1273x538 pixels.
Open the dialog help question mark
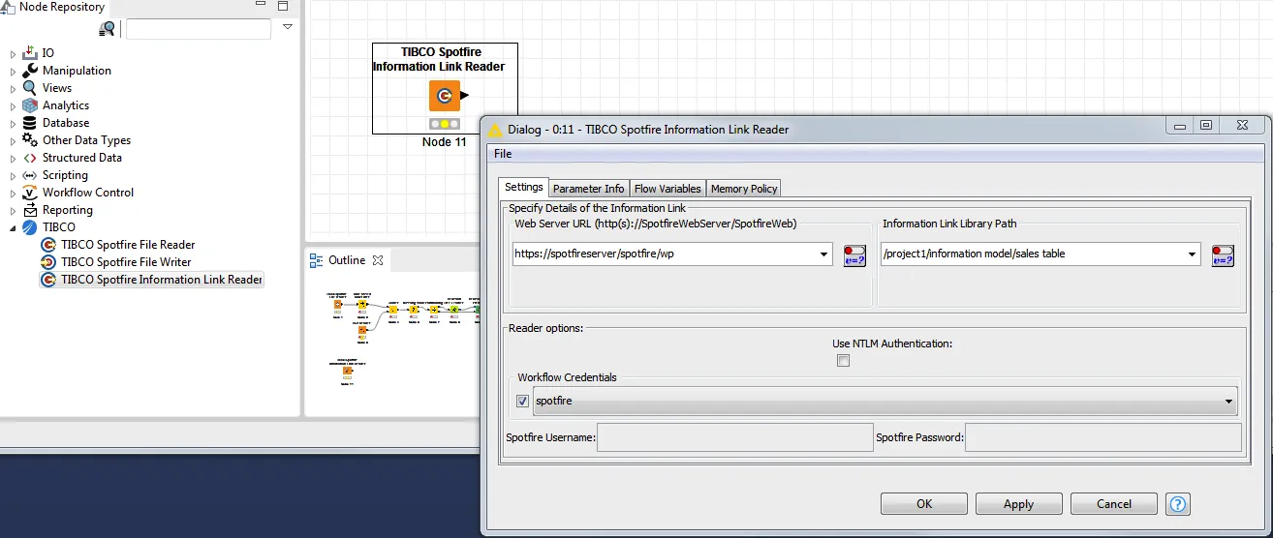[x=1178, y=504]
